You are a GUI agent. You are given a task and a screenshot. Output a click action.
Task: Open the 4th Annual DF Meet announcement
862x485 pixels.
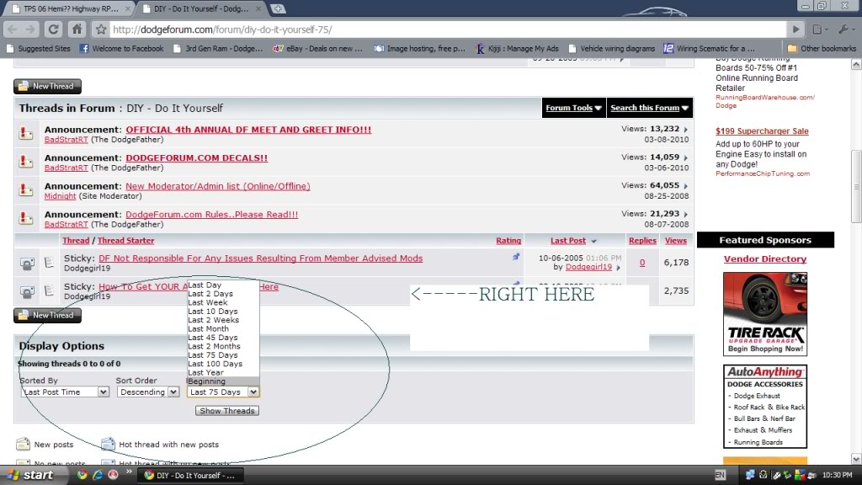coord(248,130)
